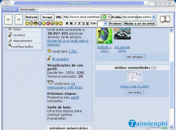176x130 pixels.
Task: Open the Orkut Cute (1.664) community link
Action: tap(134, 87)
